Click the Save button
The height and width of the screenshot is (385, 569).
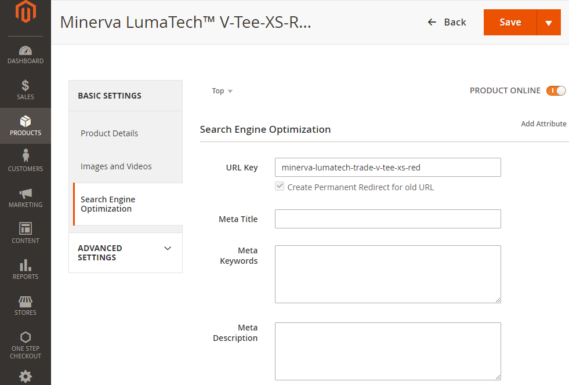click(510, 23)
